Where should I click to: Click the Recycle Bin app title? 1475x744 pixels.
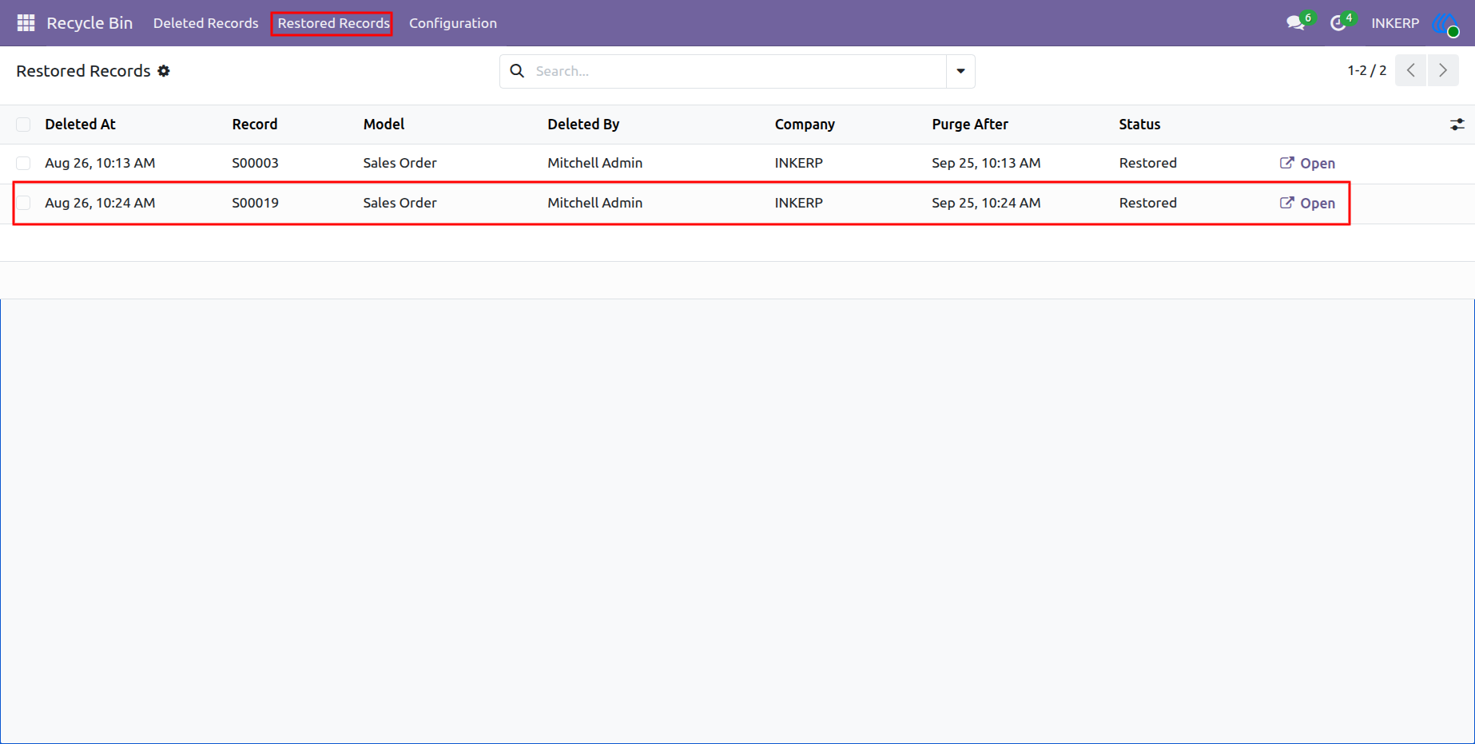pyautogui.click(x=89, y=23)
